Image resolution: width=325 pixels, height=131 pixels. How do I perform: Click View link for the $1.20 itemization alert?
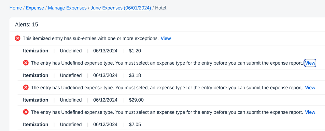coord(310,63)
